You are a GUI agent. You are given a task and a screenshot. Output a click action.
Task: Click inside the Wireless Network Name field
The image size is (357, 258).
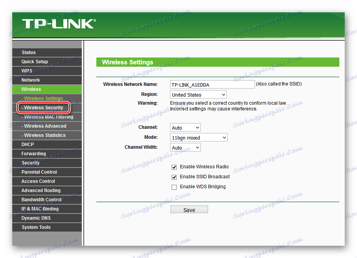coord(212,84)
